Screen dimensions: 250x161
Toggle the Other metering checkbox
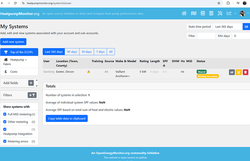tap(5, 122)
